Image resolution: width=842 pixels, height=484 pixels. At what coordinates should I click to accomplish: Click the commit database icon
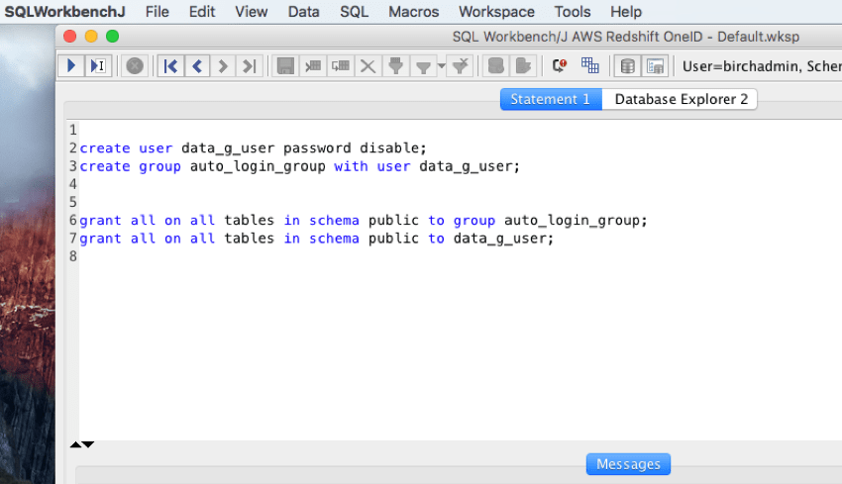[495, 66]
